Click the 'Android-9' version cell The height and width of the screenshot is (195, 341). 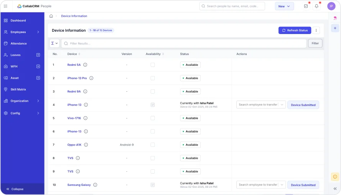pyautogui.click(x=127, y=145)
